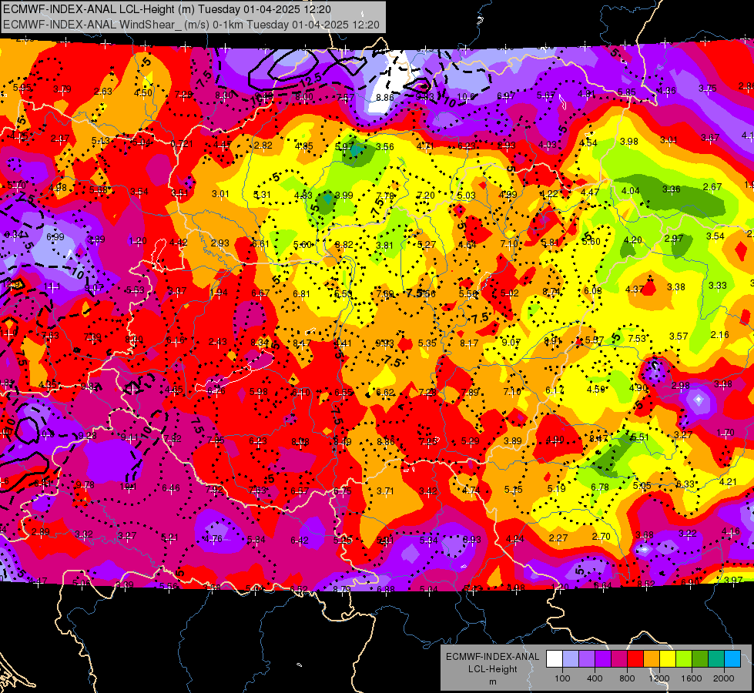Select the orange legend color swatch

pos(652,658)
